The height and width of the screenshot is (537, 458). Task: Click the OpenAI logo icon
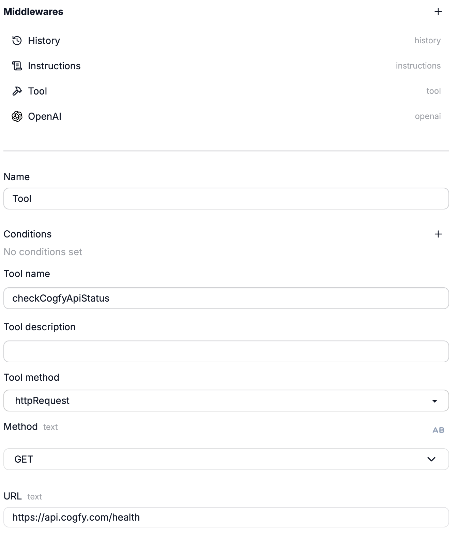(17, 116)
